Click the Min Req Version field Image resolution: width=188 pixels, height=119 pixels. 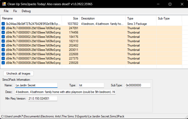coord(43,98)
